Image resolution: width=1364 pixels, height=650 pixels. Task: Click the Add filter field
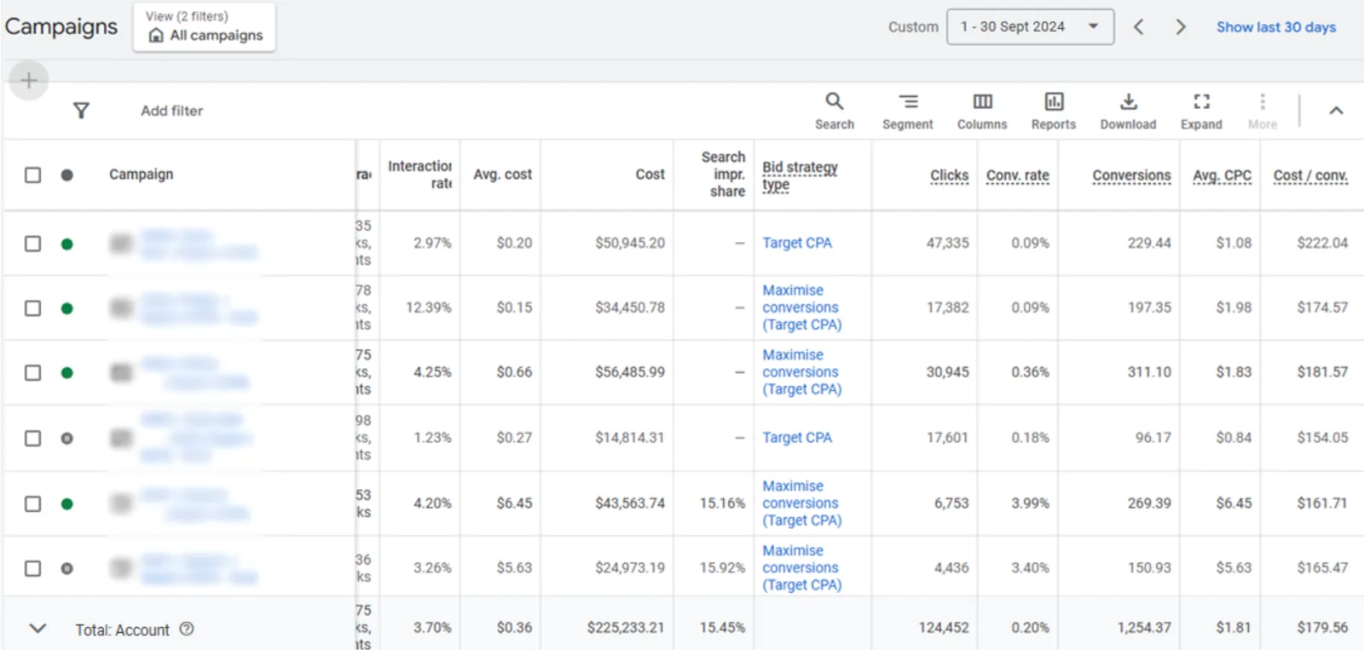point(172,111)
